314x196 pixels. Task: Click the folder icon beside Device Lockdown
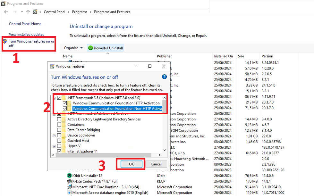coord(64,135)
